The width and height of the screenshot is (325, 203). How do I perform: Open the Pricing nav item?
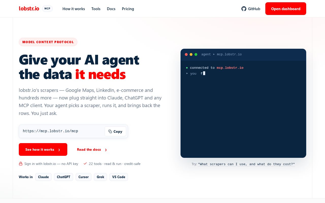(x=128, y=9)
